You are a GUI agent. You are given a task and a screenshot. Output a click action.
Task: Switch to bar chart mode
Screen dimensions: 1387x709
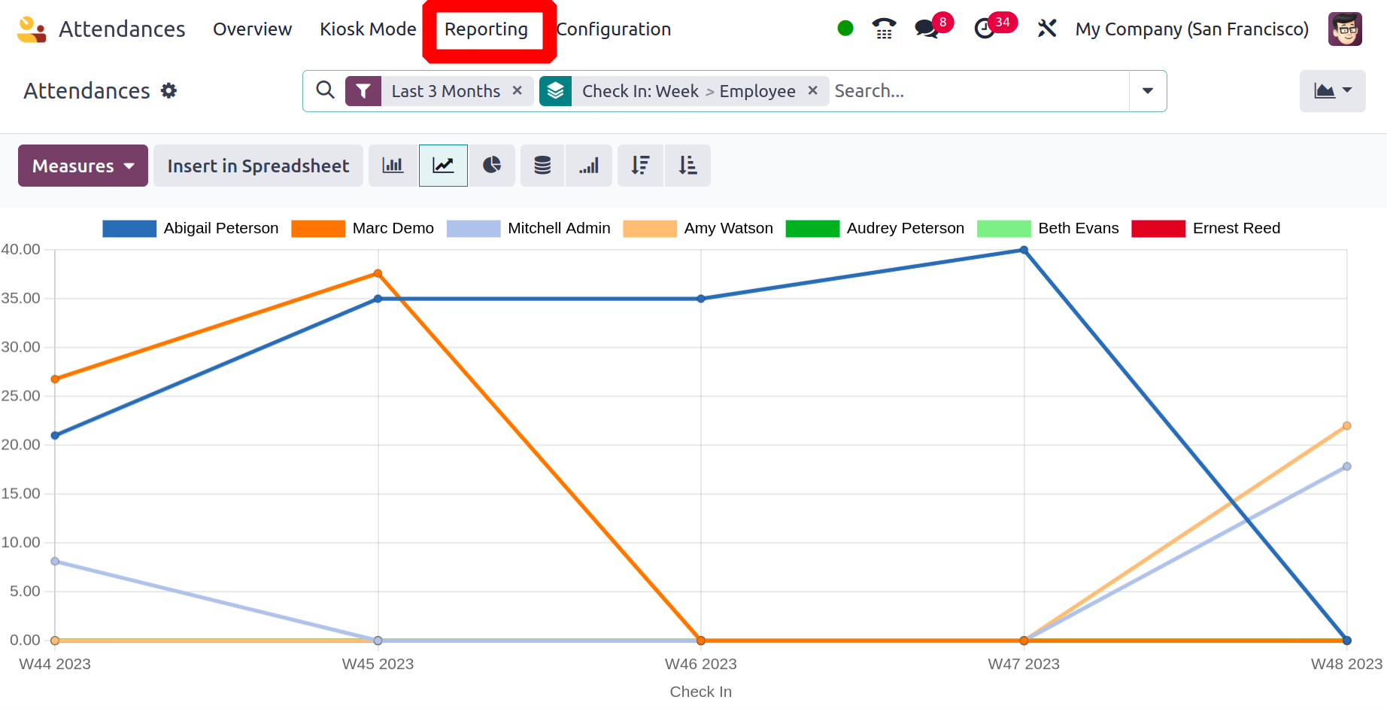tap(393, 166)
